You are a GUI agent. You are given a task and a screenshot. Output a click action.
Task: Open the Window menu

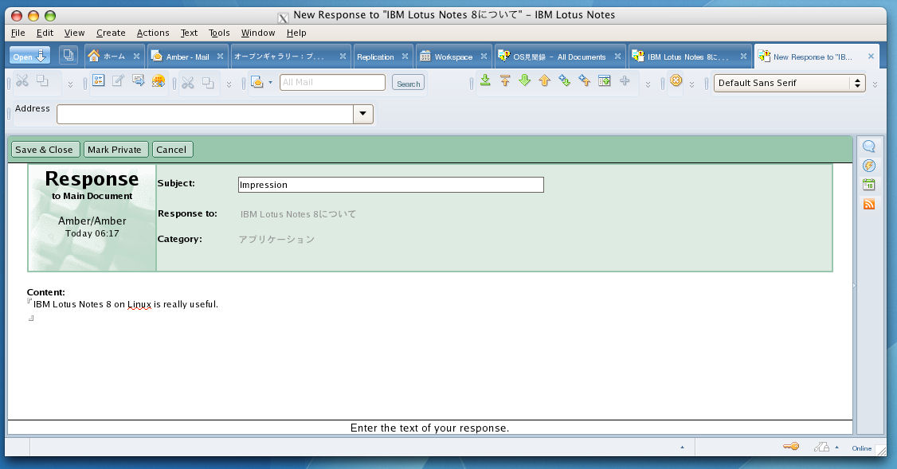click(258, 33)
